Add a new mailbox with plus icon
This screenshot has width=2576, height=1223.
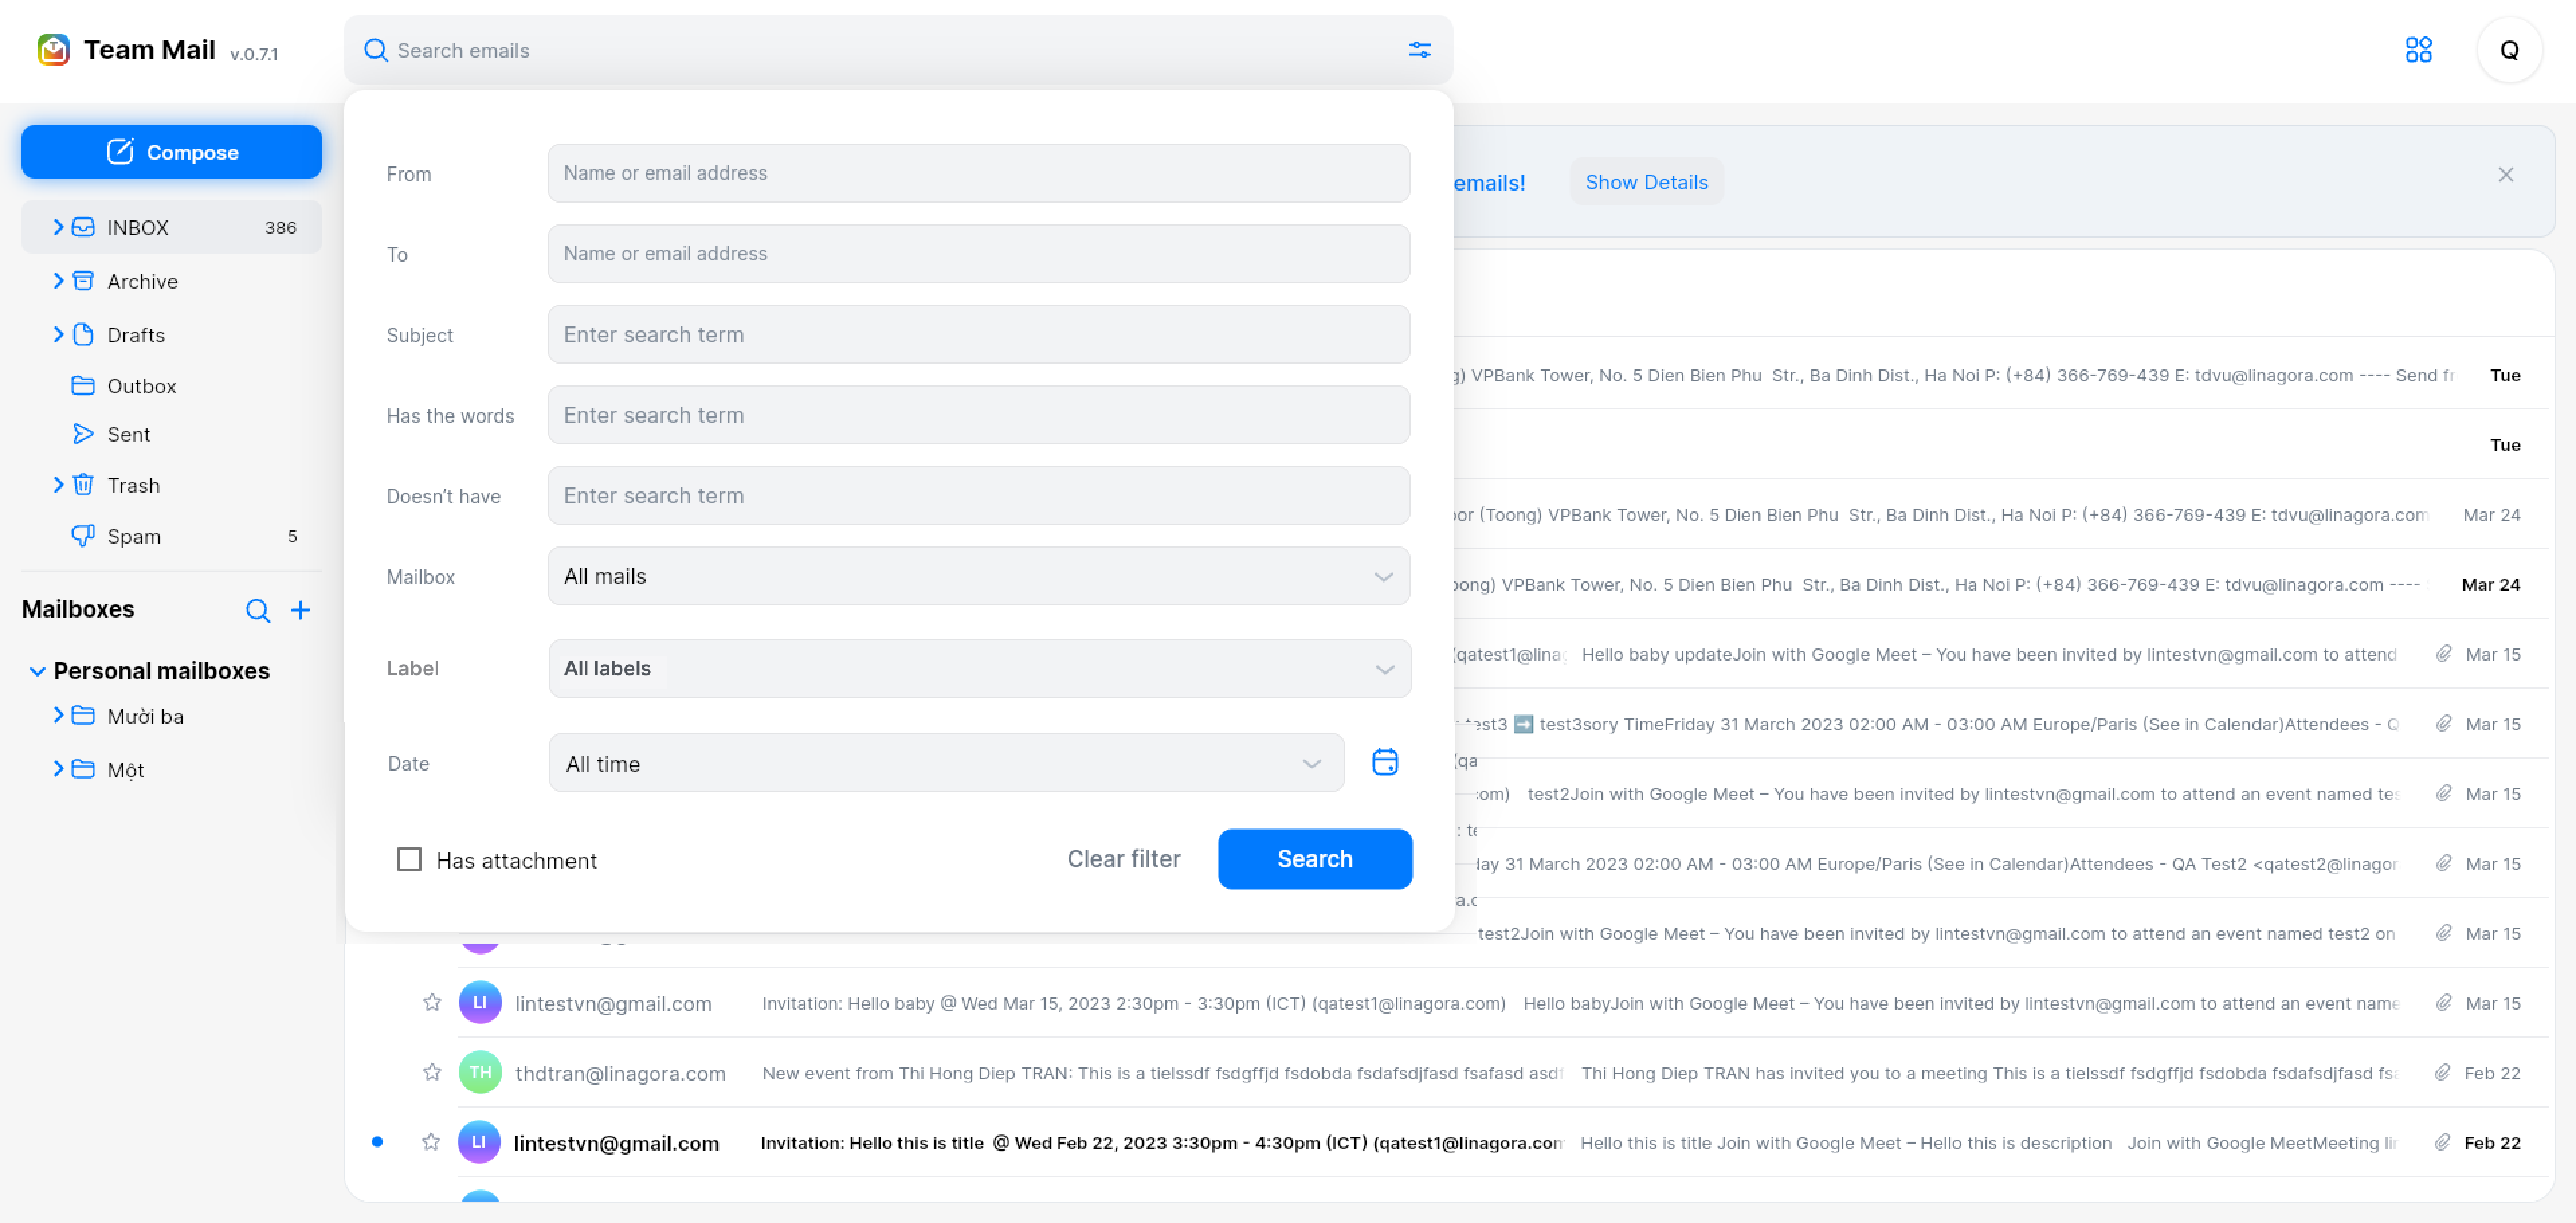300,610
